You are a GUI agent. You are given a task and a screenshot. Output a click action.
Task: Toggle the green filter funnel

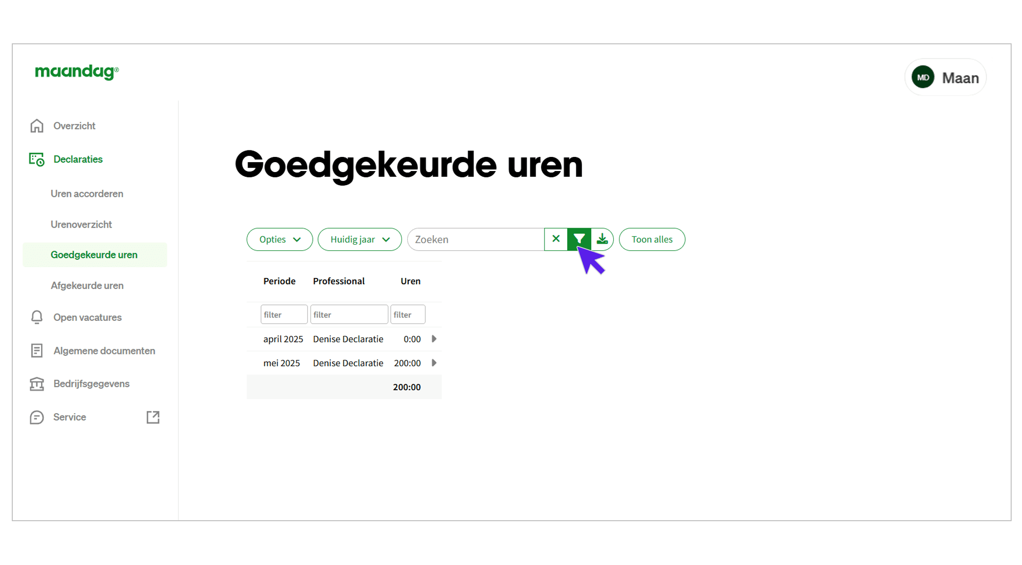point(578,239)
